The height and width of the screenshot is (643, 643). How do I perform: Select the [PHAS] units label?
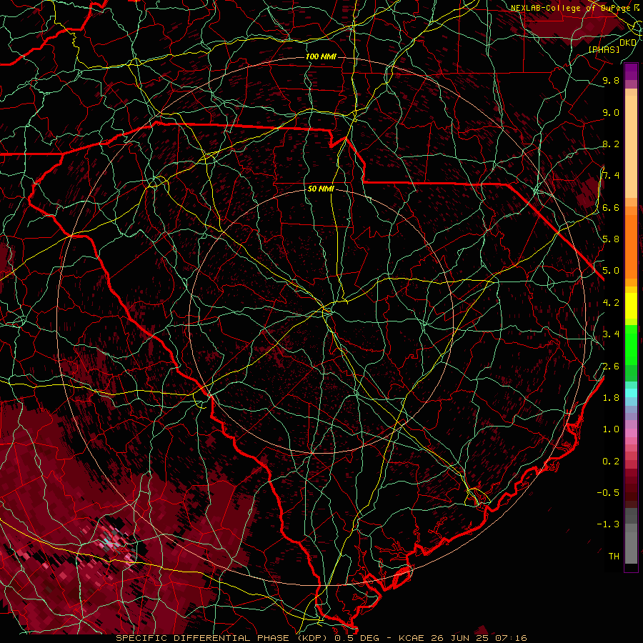(604, 49)
